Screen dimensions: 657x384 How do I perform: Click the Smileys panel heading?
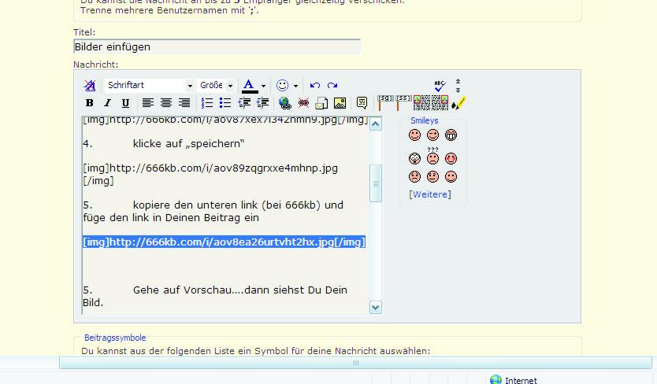point(425,120)
